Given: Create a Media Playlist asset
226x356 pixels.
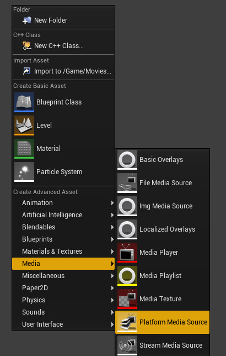Looking at the screenshot, I should pos(160,276).
